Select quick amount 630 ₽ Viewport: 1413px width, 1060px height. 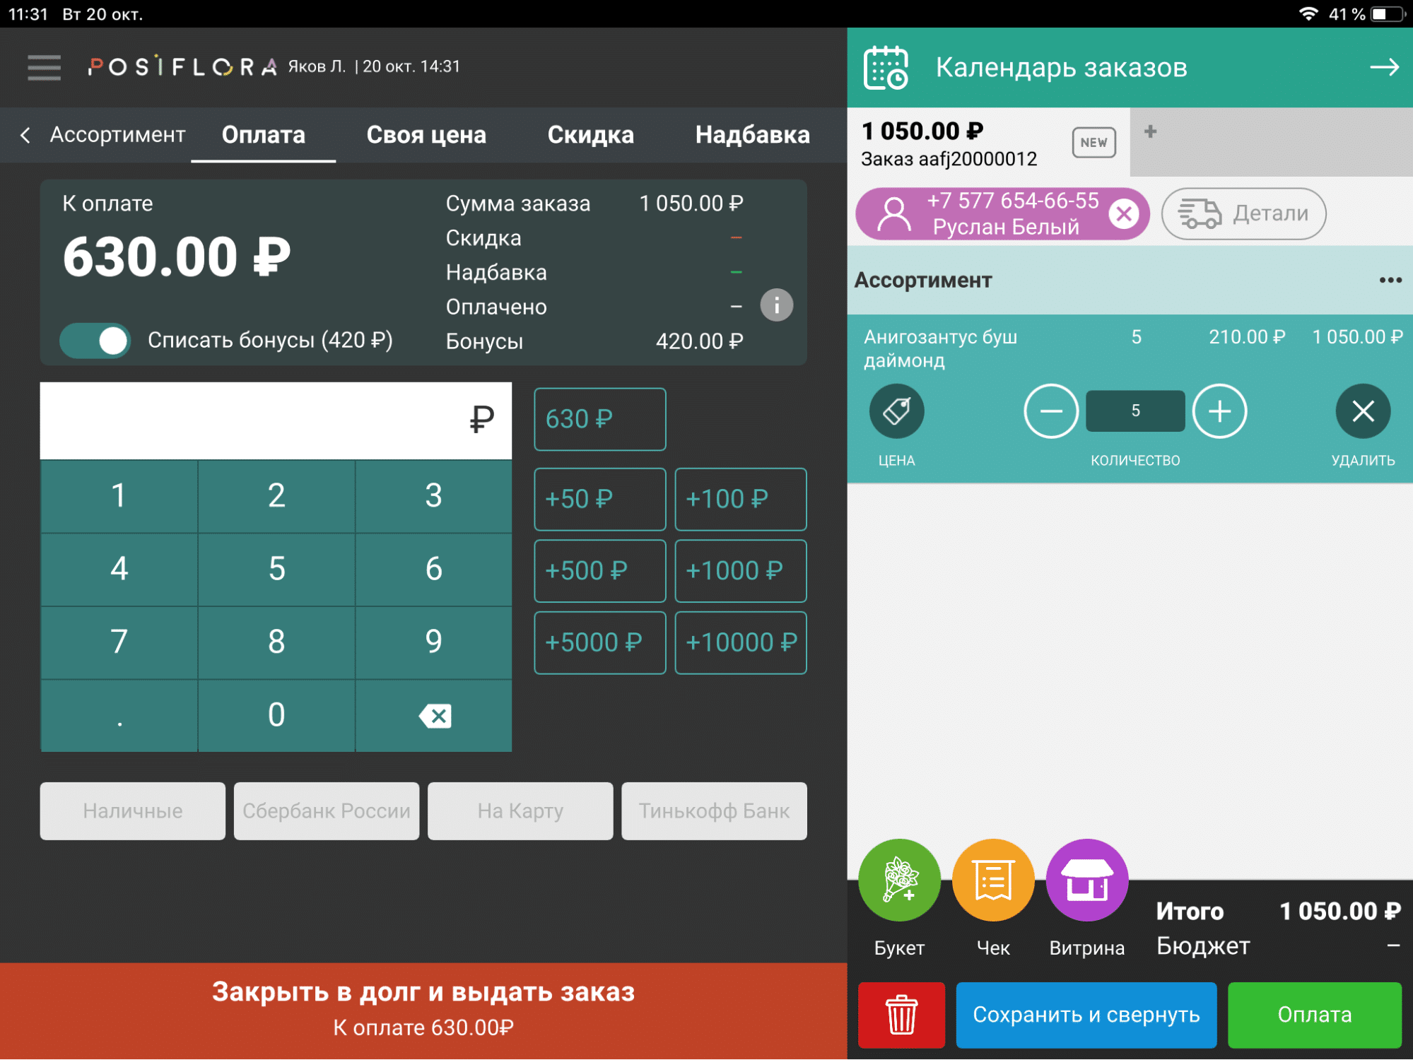(599, 419)
